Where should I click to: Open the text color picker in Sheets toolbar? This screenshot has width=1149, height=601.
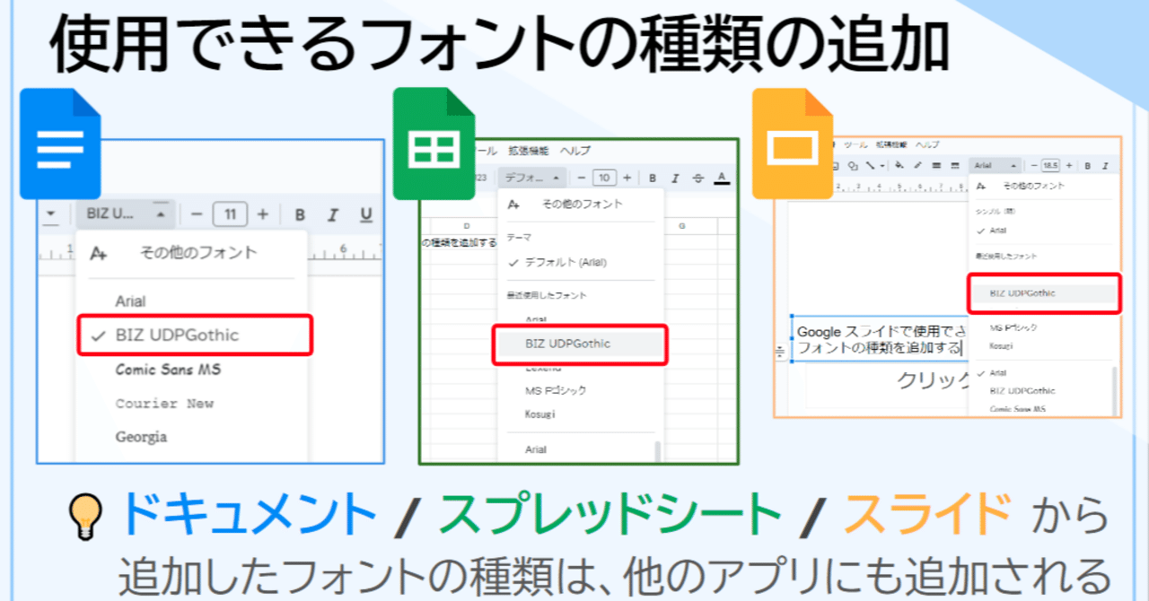pos(723,177)
